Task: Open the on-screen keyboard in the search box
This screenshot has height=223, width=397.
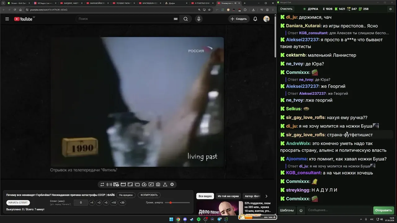Action: pyautogui.click(x=176, y=19)
